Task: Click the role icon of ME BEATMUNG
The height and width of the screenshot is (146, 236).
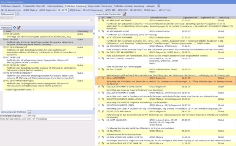Action: [103, 131]
